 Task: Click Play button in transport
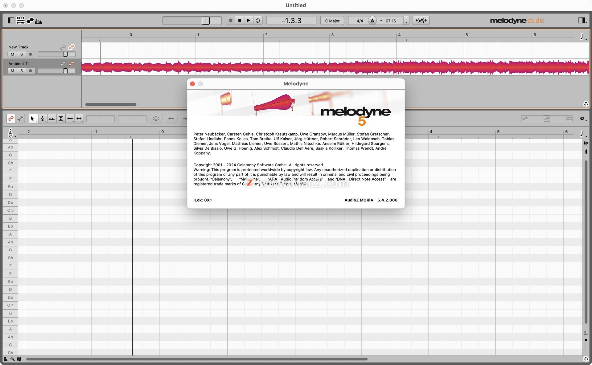point(249,21)
